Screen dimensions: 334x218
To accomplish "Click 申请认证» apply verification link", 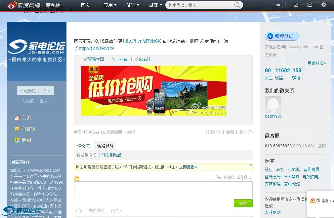I will point(317,63).
